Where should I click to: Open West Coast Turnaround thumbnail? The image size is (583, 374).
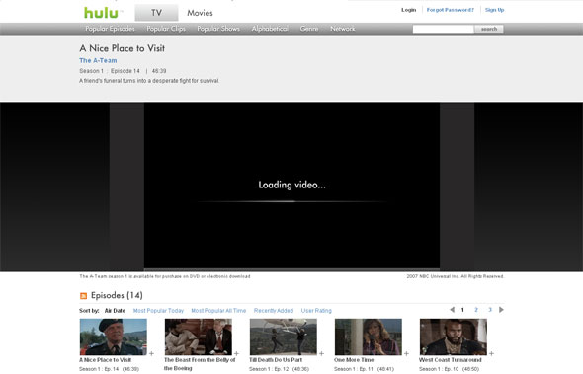454,337
